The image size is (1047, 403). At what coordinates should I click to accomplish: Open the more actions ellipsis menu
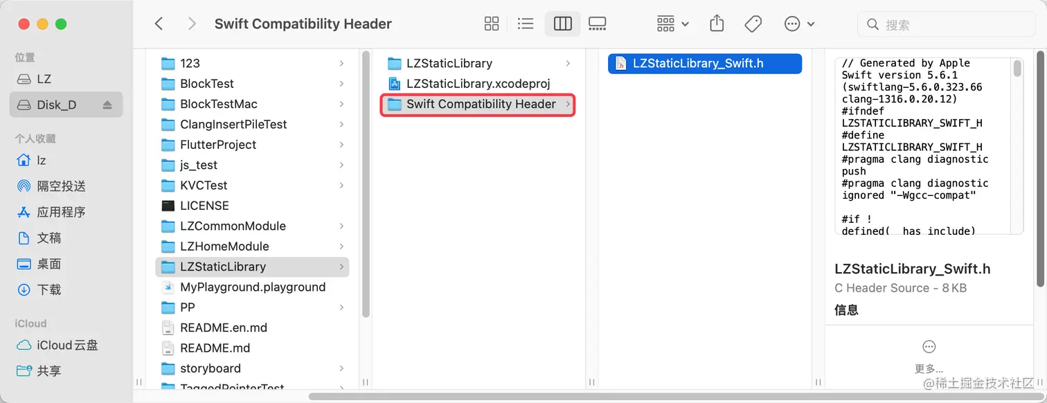[x=799, y=24]
